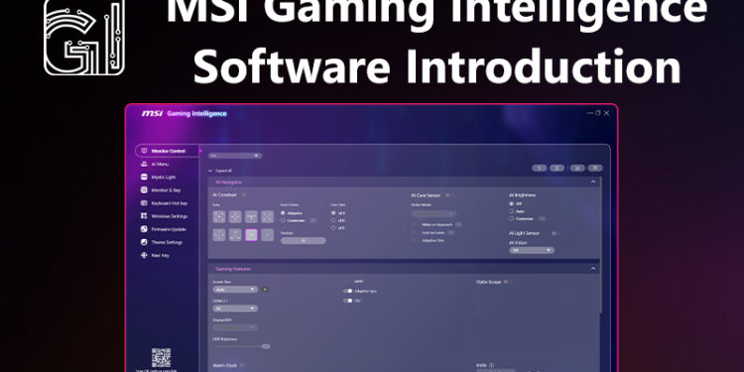744x372 pixels.
Task: Open Theme Settings in the sidebar
Action: pos(162,242)
